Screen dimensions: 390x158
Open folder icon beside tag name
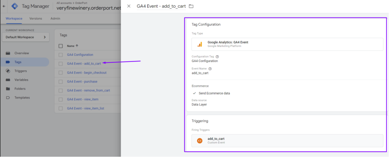[191, 6]
